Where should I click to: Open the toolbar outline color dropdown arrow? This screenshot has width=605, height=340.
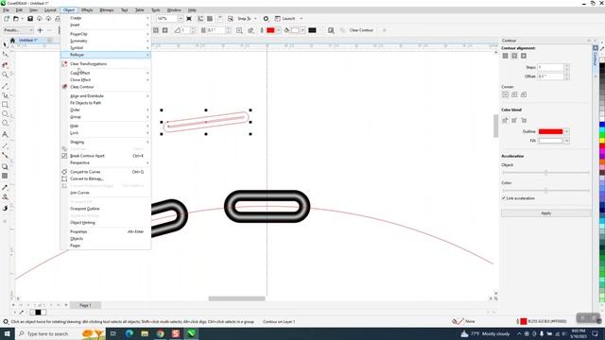click(x=278, y=30)
